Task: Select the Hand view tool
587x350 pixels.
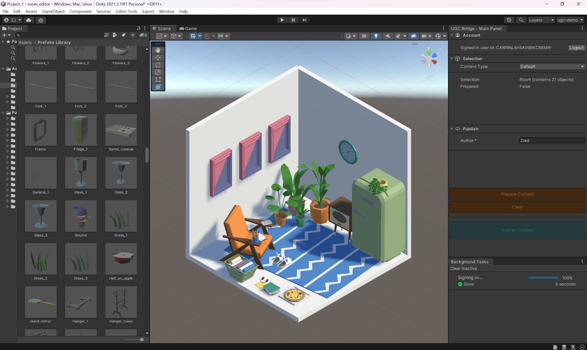Action: 158,50
